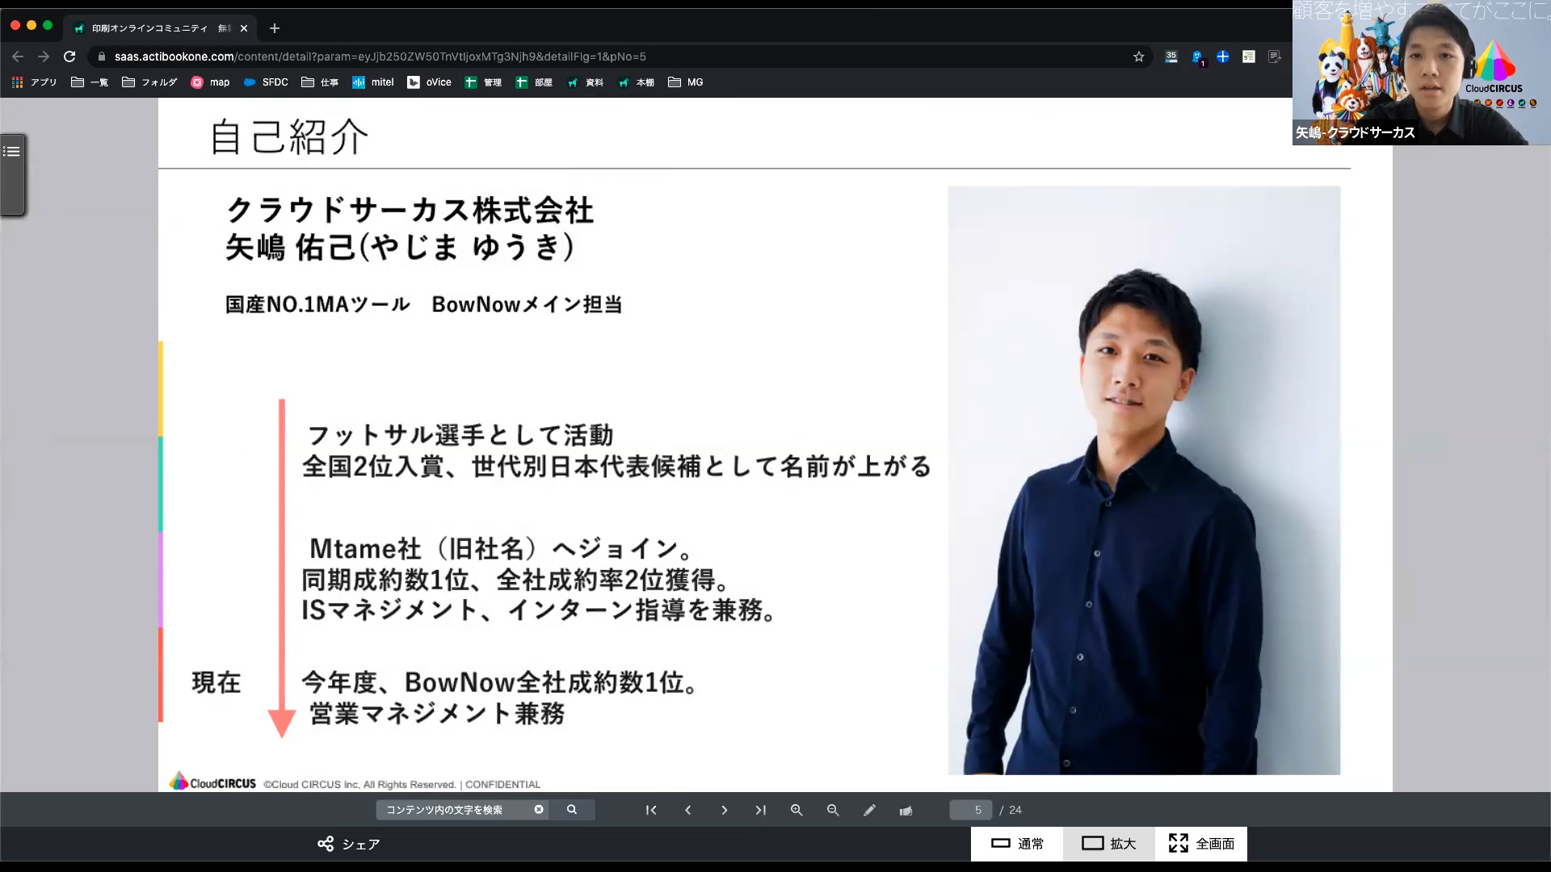Screen dimensions: 1551x872
Task: Enter 全画面 fullscreen mode
Action: [x=1201, y=844]
